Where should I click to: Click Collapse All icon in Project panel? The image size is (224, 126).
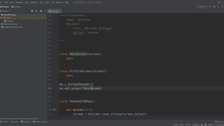coord(36,11)
